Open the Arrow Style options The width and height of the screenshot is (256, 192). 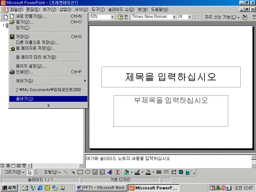(174, 172)
